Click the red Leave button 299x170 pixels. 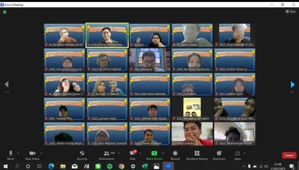(x=289, y=155)
